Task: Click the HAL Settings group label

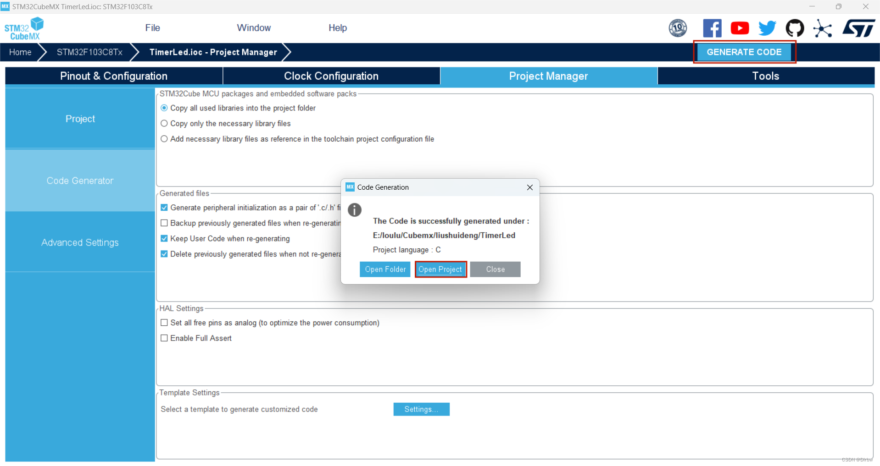Action: pos(181,308)
